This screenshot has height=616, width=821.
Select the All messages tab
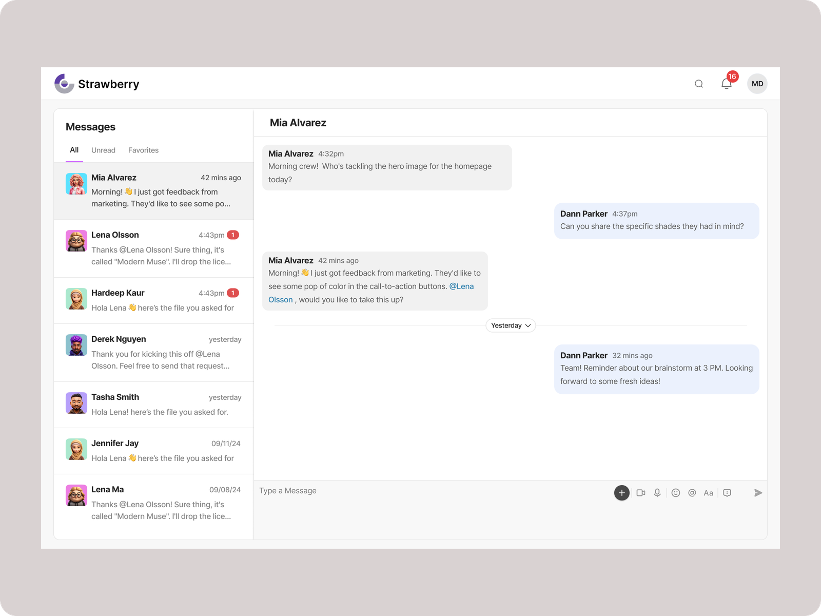(x=74, y=150)
